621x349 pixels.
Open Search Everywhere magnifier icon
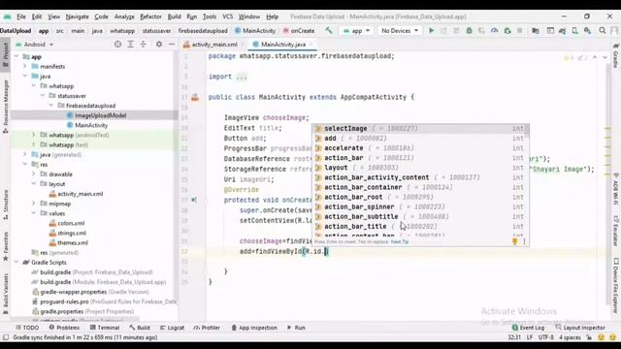pos(602,30)
